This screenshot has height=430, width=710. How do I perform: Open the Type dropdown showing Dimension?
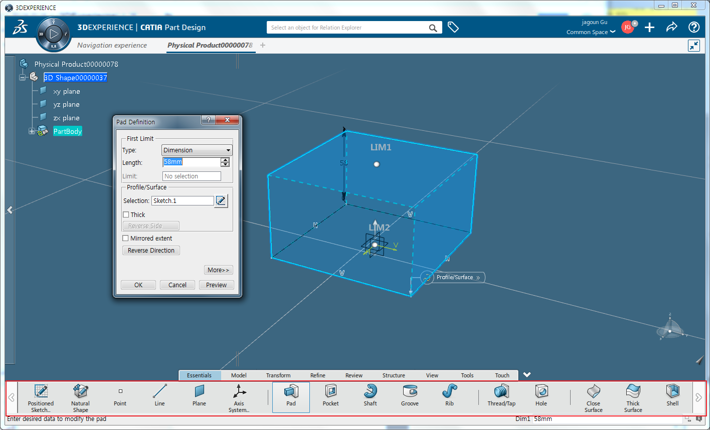[197, 150]
